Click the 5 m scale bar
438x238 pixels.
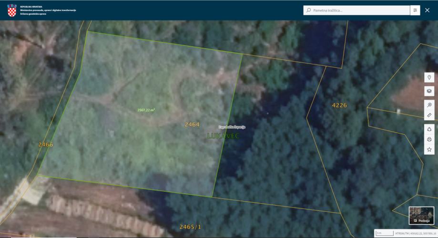point(384,233)
